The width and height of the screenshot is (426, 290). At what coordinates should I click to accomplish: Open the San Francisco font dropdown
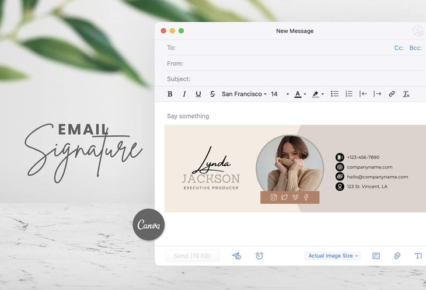pyautogui.click(x=244, y=94)
